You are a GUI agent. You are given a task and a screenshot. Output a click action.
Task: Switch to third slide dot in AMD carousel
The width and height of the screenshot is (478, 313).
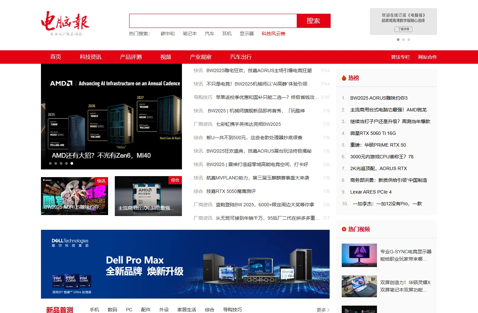point(61,163)
